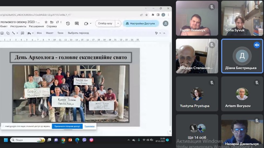Select Діана Бистрицька speaker tile
The image size is (264, 148).
pos(242,56)
